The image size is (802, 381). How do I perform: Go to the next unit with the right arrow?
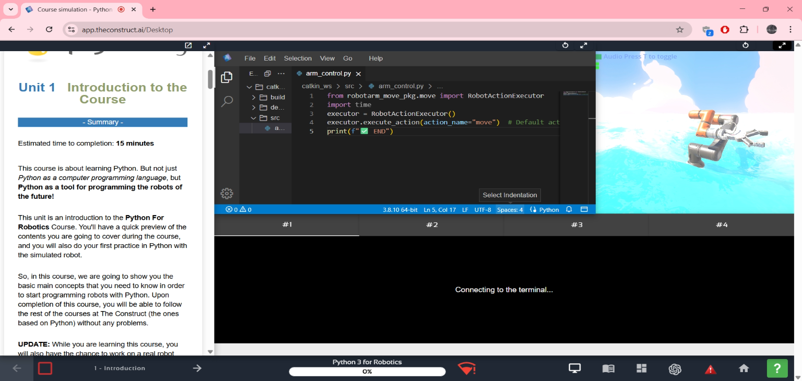click(x=197, y=368)
